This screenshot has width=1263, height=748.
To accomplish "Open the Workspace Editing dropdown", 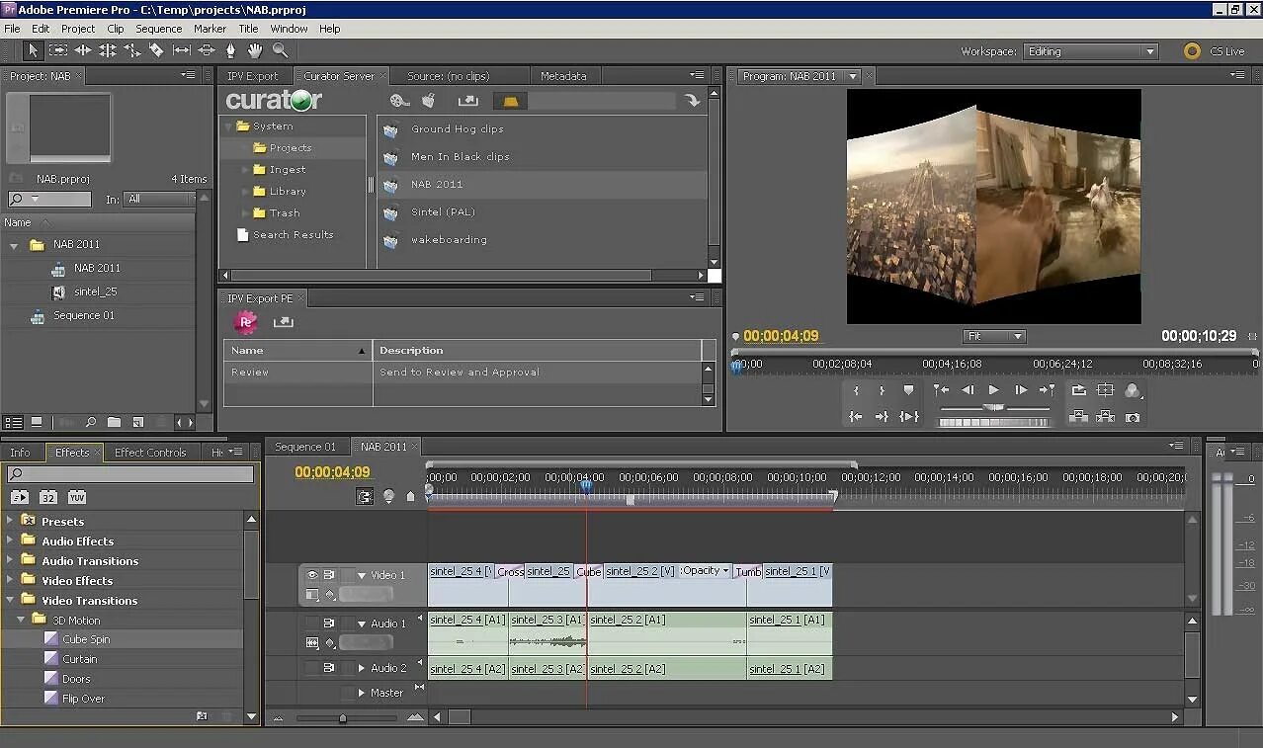I will tap(1090, 51).
